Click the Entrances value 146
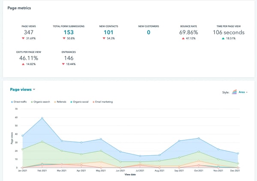The image size is (257, 181). 69,58
